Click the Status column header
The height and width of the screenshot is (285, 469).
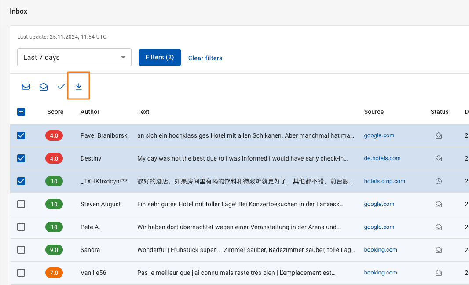coord(440,112)
